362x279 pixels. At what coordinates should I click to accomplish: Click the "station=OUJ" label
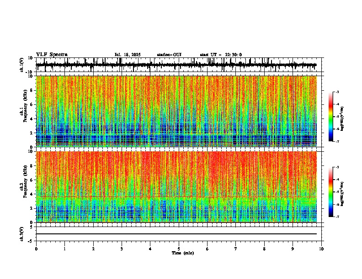[169, 55]
